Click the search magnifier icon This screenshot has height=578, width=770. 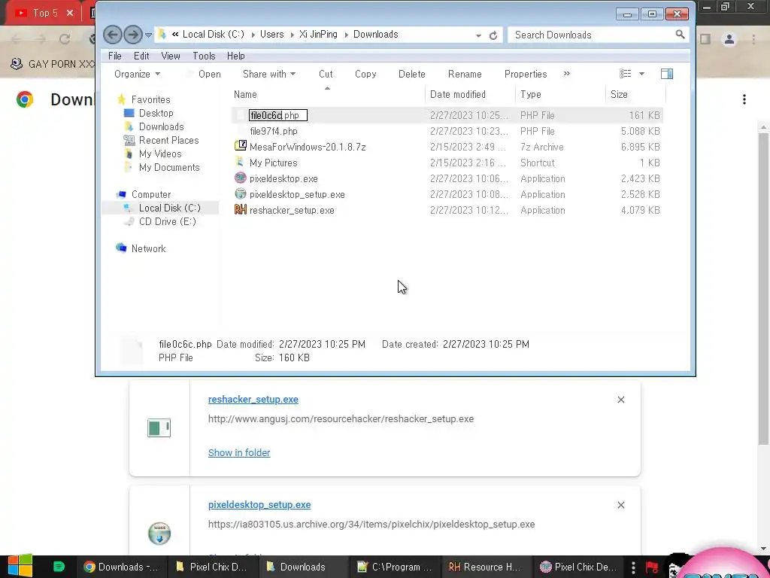(x=680, y=35)
